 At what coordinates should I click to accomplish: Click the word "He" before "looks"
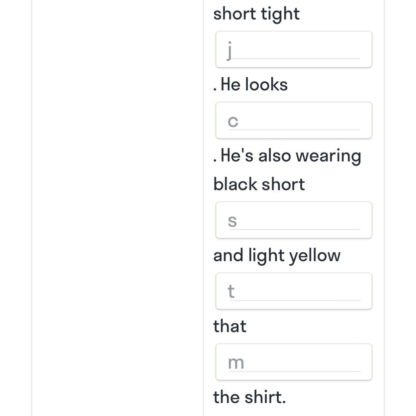click(231, 85)
